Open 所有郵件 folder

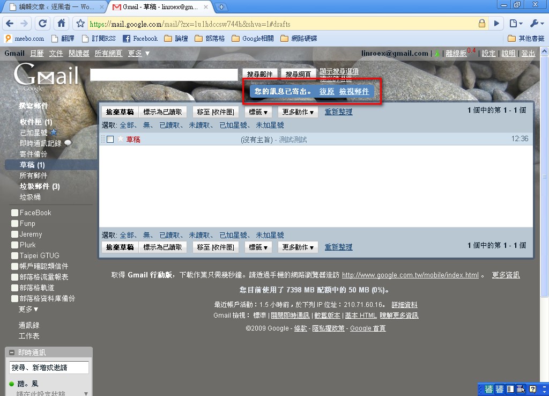pos(33,175)
